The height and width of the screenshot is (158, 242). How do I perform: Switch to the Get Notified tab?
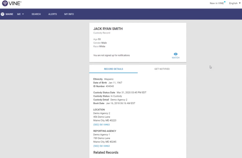tap(162, 69)
